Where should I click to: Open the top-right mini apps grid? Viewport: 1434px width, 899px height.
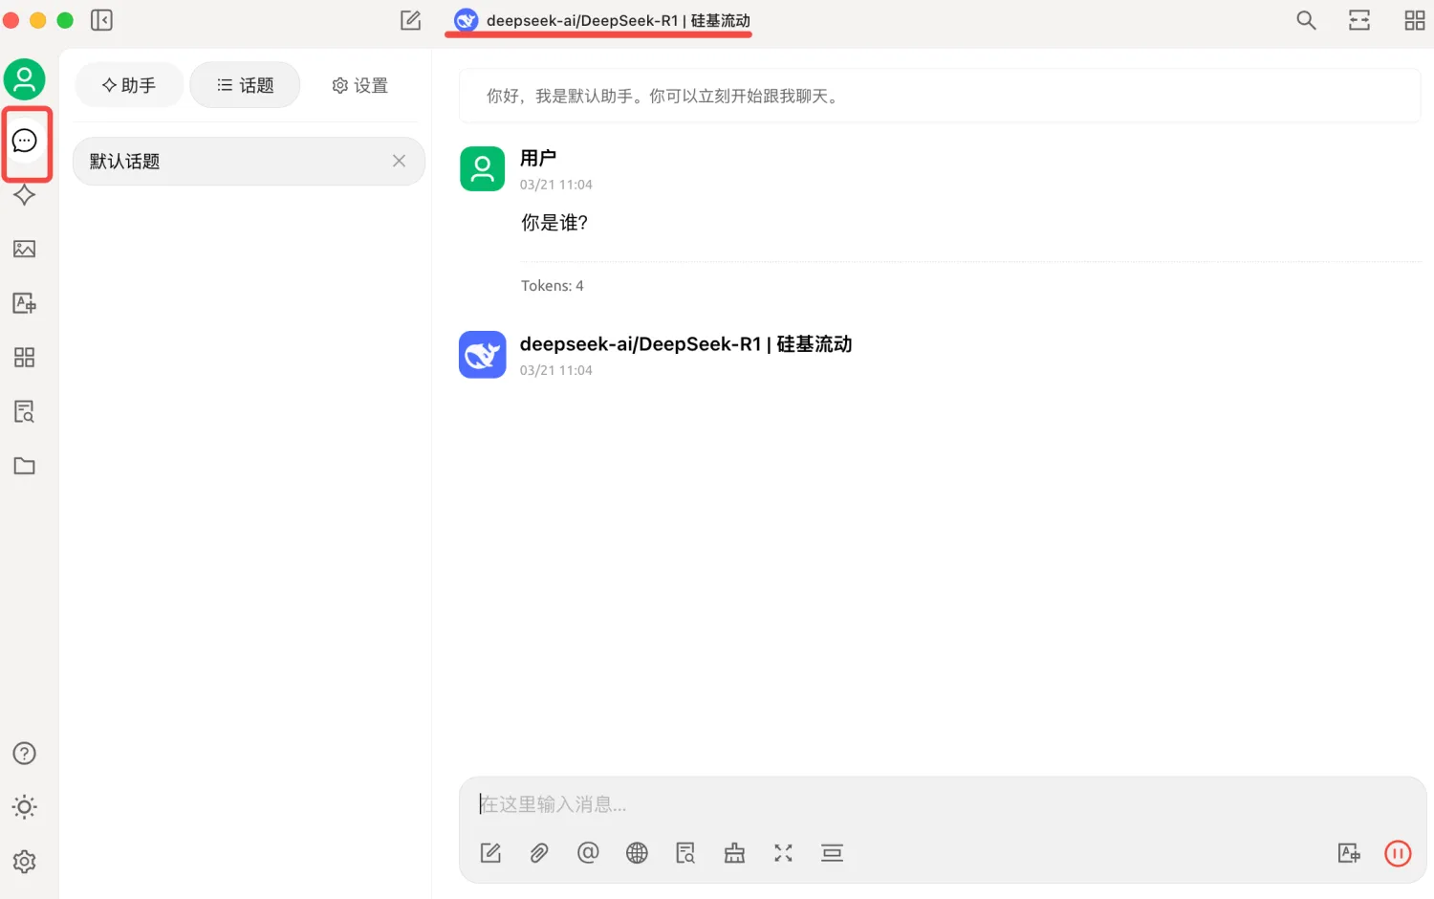coord(1415,20)
